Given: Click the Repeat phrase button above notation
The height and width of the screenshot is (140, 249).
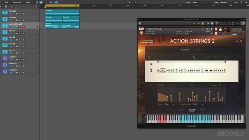Looking at the screenshot, I should [216, 57].
